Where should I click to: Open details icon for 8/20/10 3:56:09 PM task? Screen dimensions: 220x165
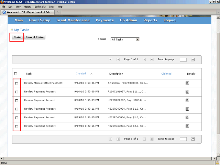click(x=187, y=100)
